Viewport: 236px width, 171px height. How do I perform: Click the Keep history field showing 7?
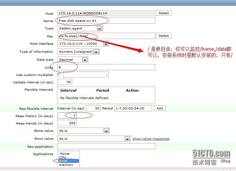pos(67,116)
